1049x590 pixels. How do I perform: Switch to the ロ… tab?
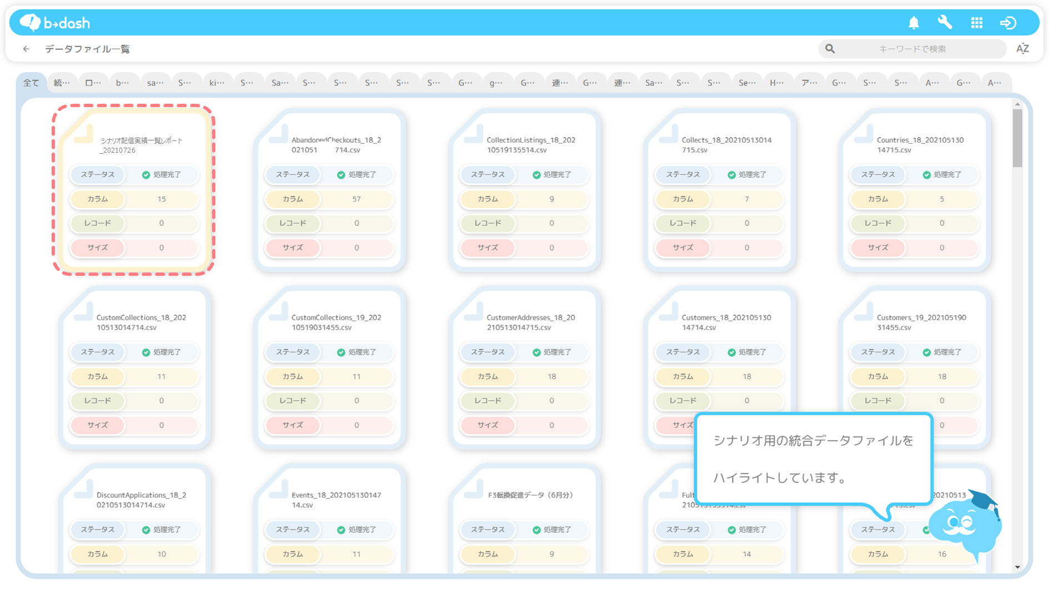[x=93, y=83]
